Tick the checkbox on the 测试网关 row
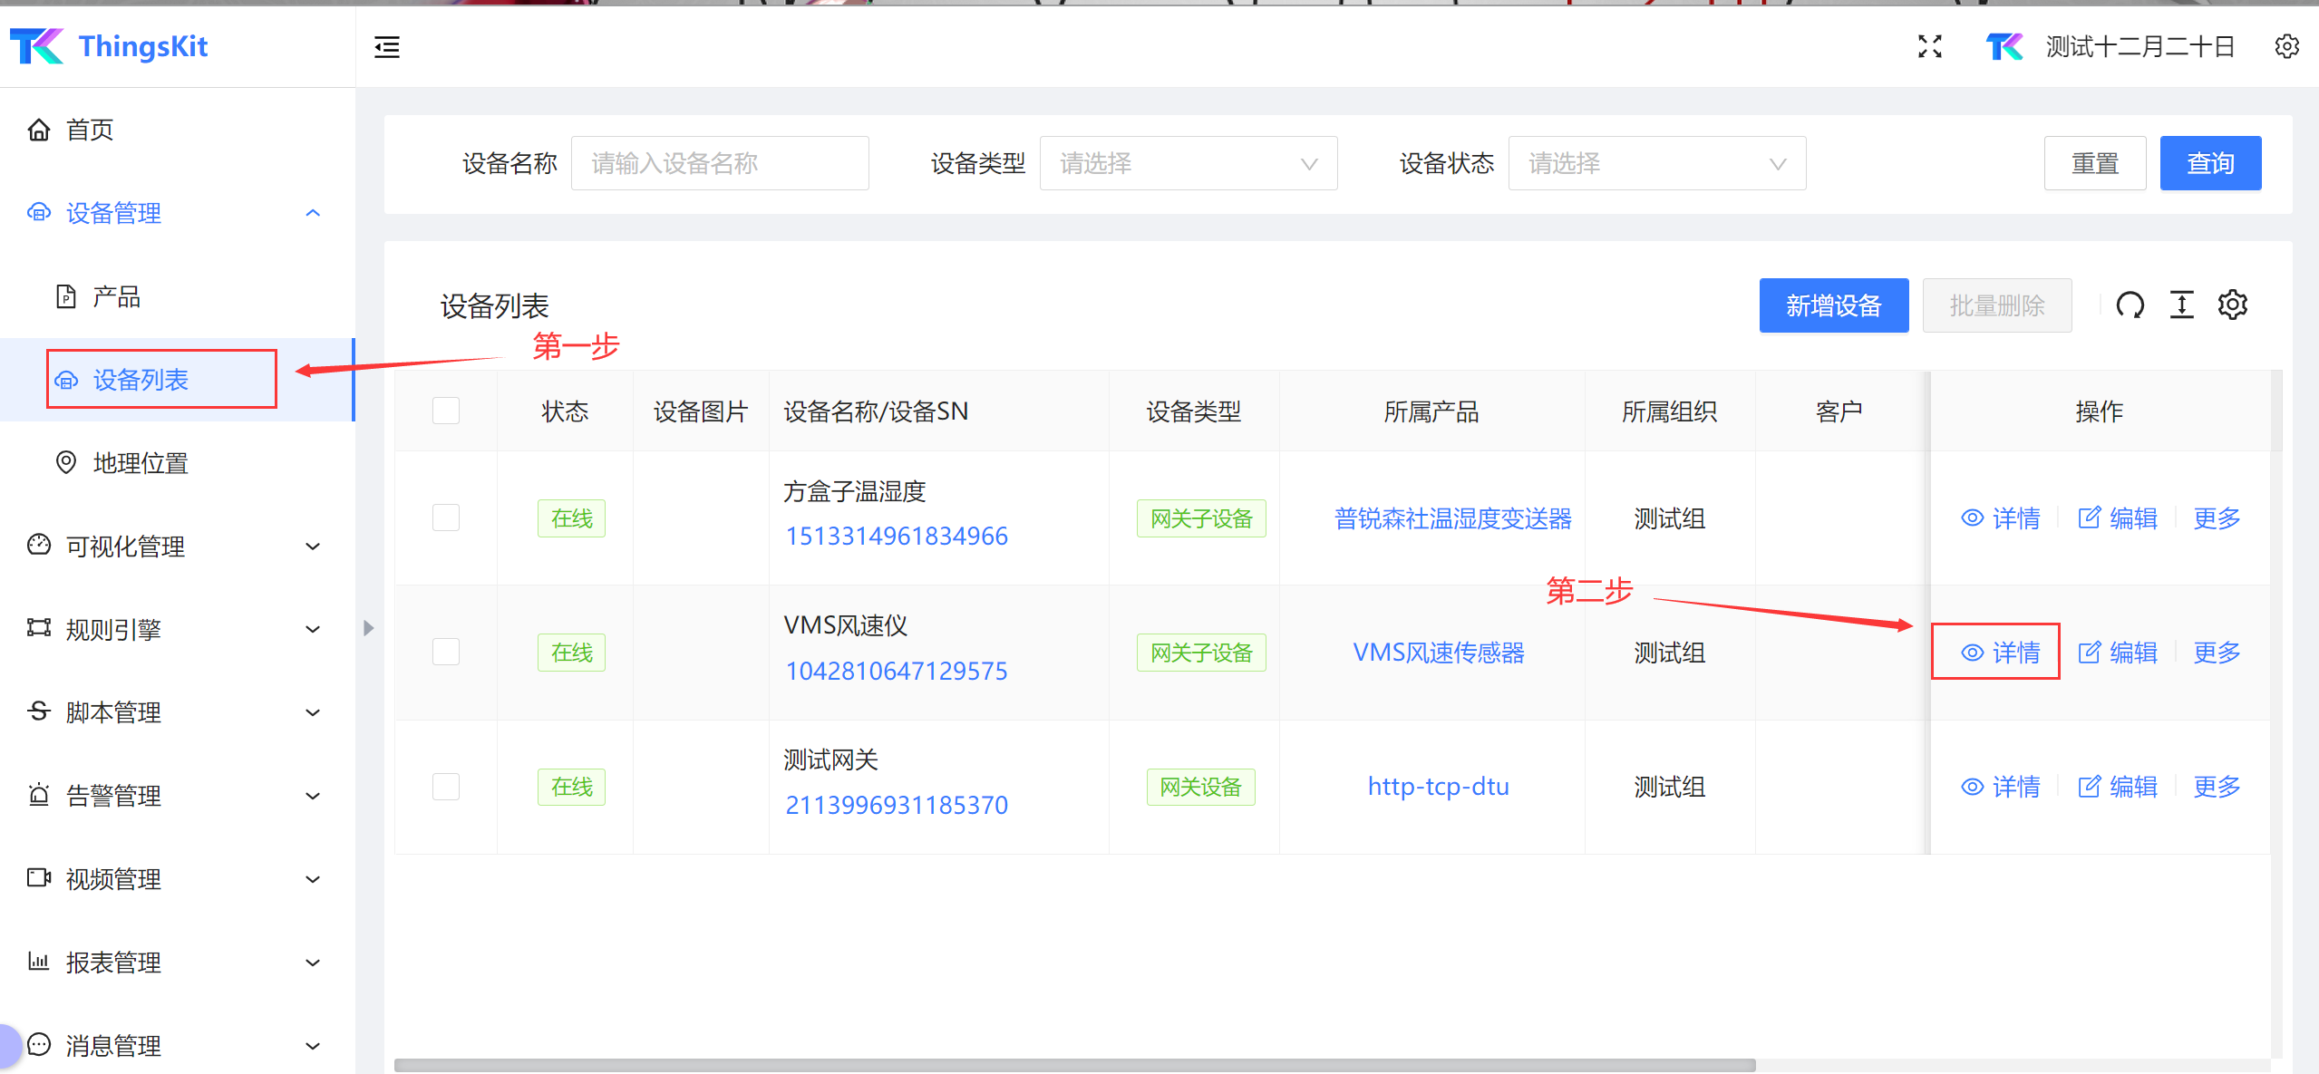2319x1074 pixels. tap(445, 786)
